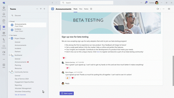Image resolution: width=174 pixels, height=98 pixels.
Task: Collapse the Northwind team channel list
Action: click(9, 55)
